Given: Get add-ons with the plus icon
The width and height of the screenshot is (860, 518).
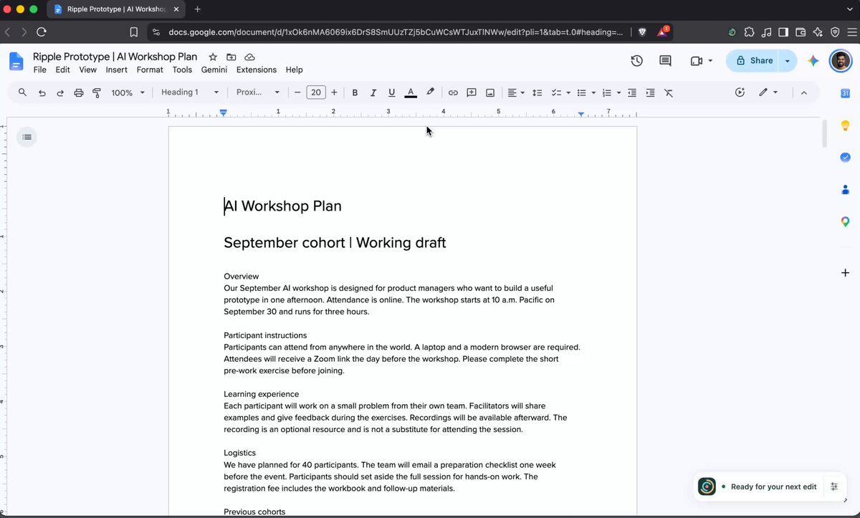Looking at the screenshot, I should 845,273.
